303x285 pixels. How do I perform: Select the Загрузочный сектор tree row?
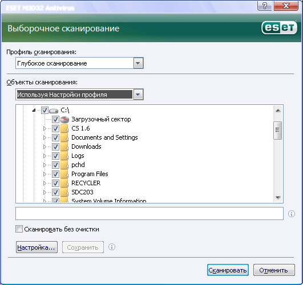101,119
